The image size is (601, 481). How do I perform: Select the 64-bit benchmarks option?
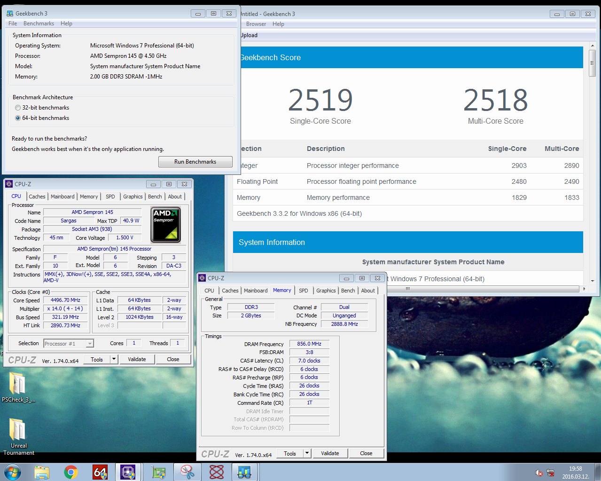click(x=18, y=118)
